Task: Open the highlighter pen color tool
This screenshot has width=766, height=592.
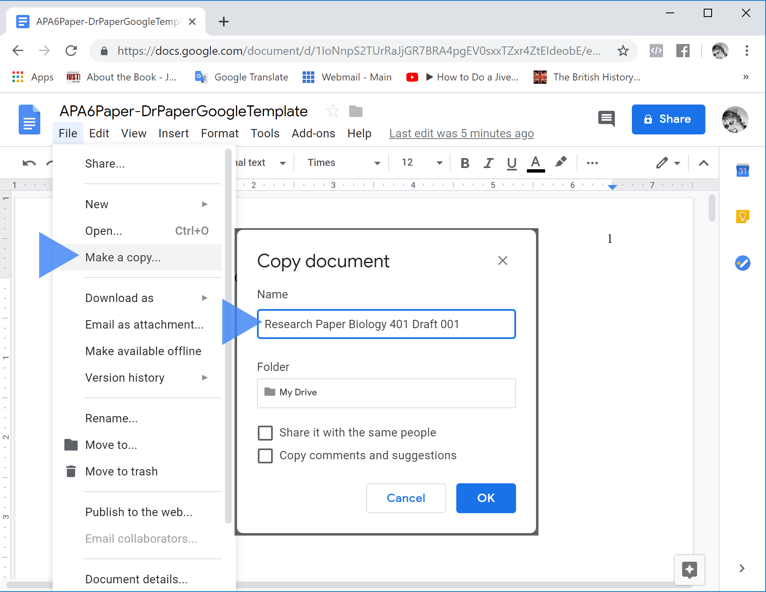Action: pyautogui.click(x=561, y=162)
